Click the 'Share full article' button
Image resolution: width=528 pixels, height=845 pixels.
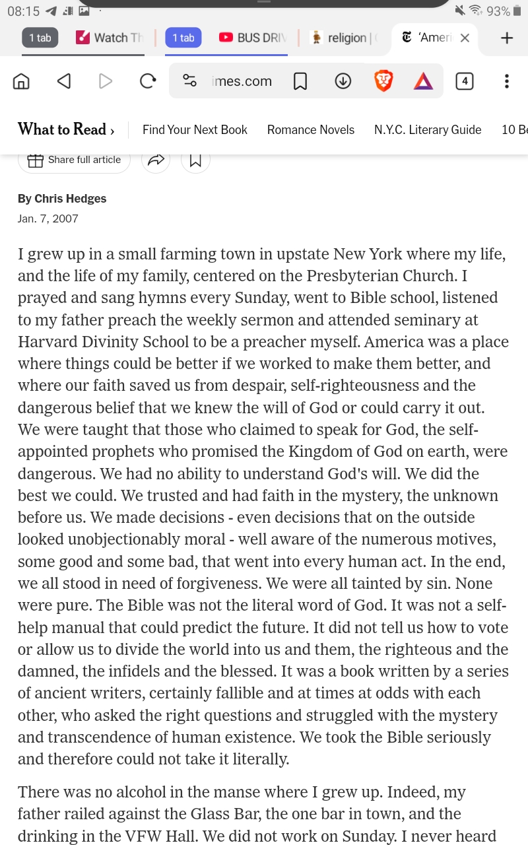tap(74, 160)
